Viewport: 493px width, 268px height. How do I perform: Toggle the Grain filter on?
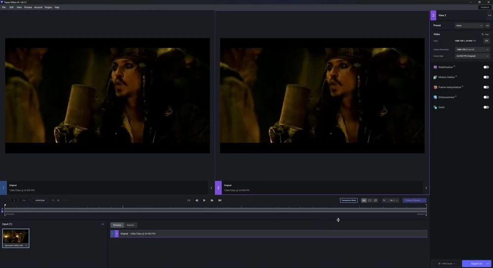(x=486, y=107)
